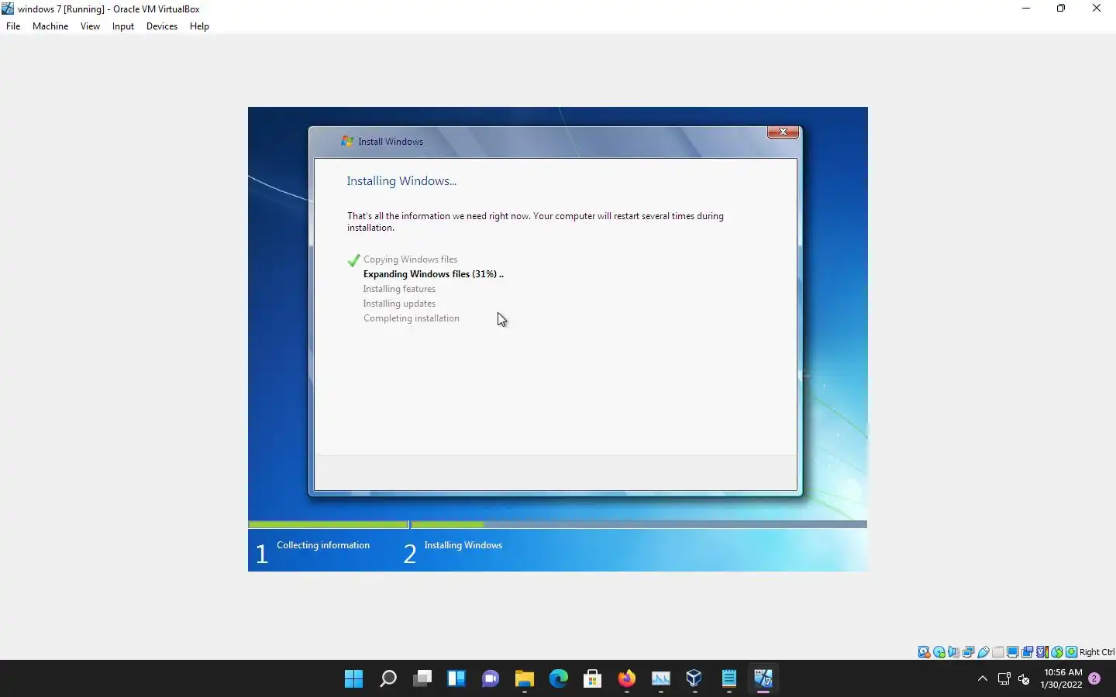Screen dimensions: 1116x697
Task: Click the Right Ctrl host key label
Action: (1097, 652)
